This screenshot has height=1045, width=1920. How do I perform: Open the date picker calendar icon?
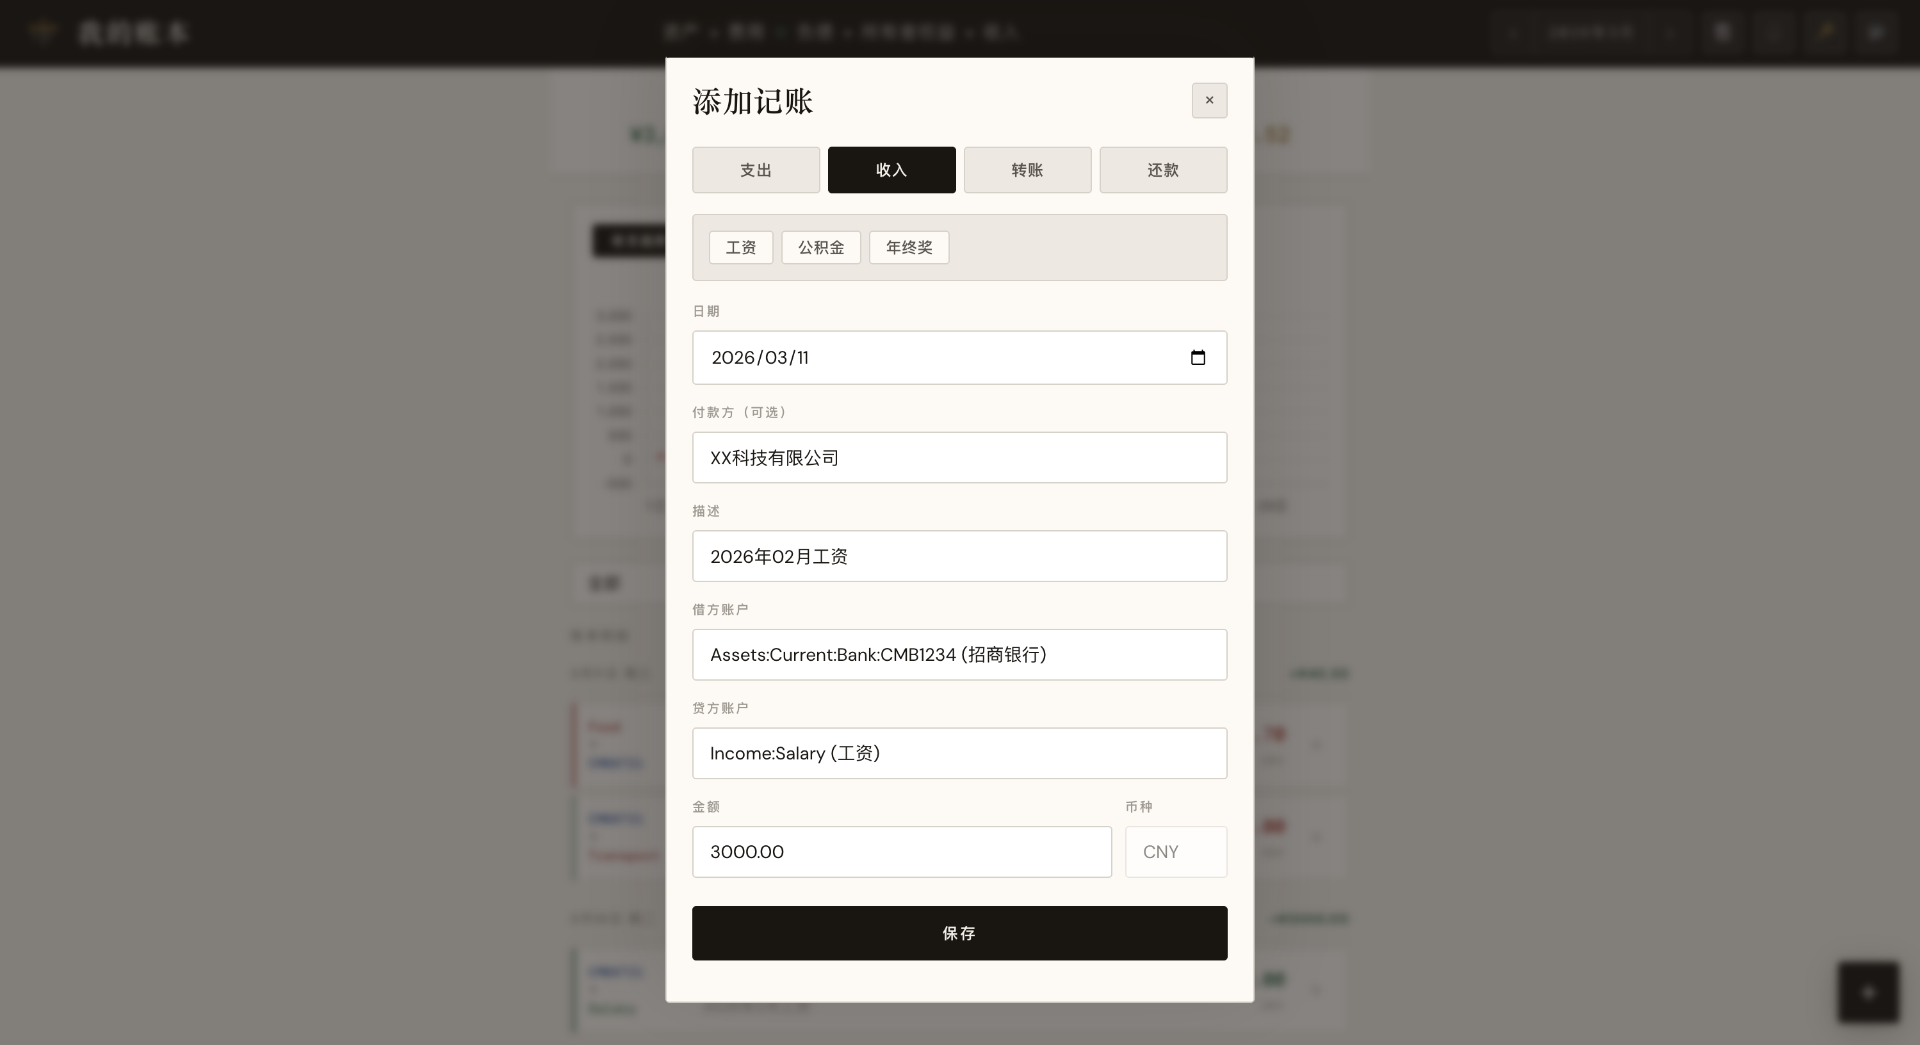tap(1198, 358)
